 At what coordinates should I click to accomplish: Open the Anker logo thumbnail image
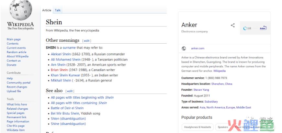(255, 28)
